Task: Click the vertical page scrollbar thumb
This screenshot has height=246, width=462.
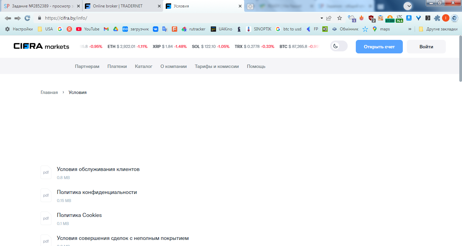Action: coord(460,58)
